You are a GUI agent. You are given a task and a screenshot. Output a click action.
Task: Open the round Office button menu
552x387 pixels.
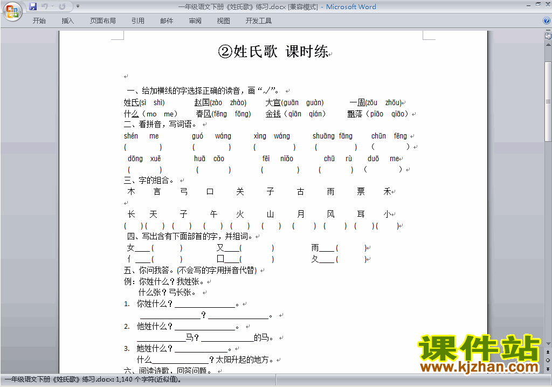pos(12,12)
